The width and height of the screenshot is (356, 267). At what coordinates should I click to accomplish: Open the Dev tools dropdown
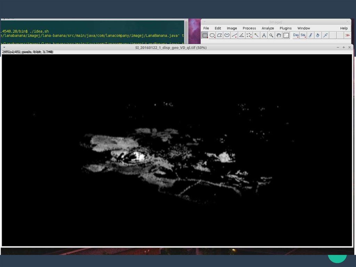coord(296,36)
